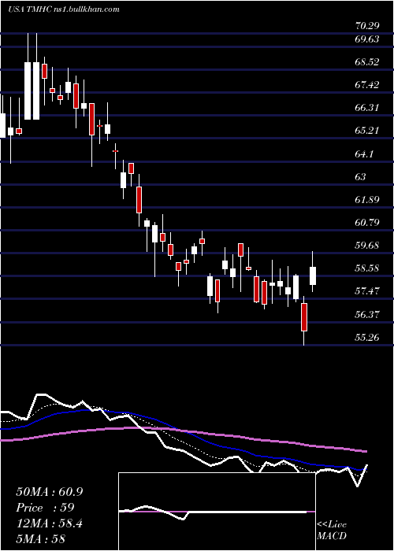Image resolution: width=394 pixels, height=551 pixels.
Task: Click the 56.37 price label
Action: click(x=368, y=315)
